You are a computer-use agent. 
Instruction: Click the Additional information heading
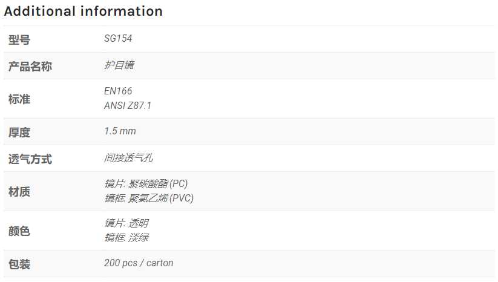point(84,11)
